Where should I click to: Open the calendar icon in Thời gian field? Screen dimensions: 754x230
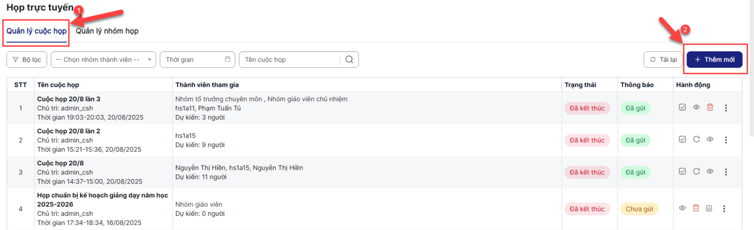coord(228,59)
